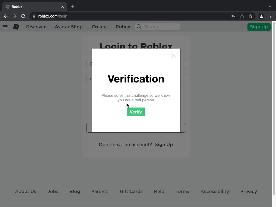Image resolution: width=276 pixels, height=207 pixels.
Task: Open the Avatar Shop menu item
Action: click(x=69, y=27)
